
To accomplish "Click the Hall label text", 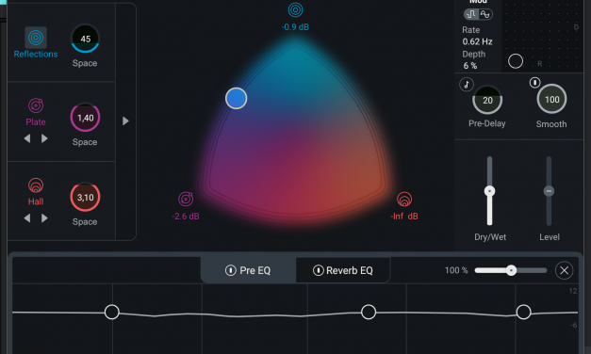I will [36, 201].
